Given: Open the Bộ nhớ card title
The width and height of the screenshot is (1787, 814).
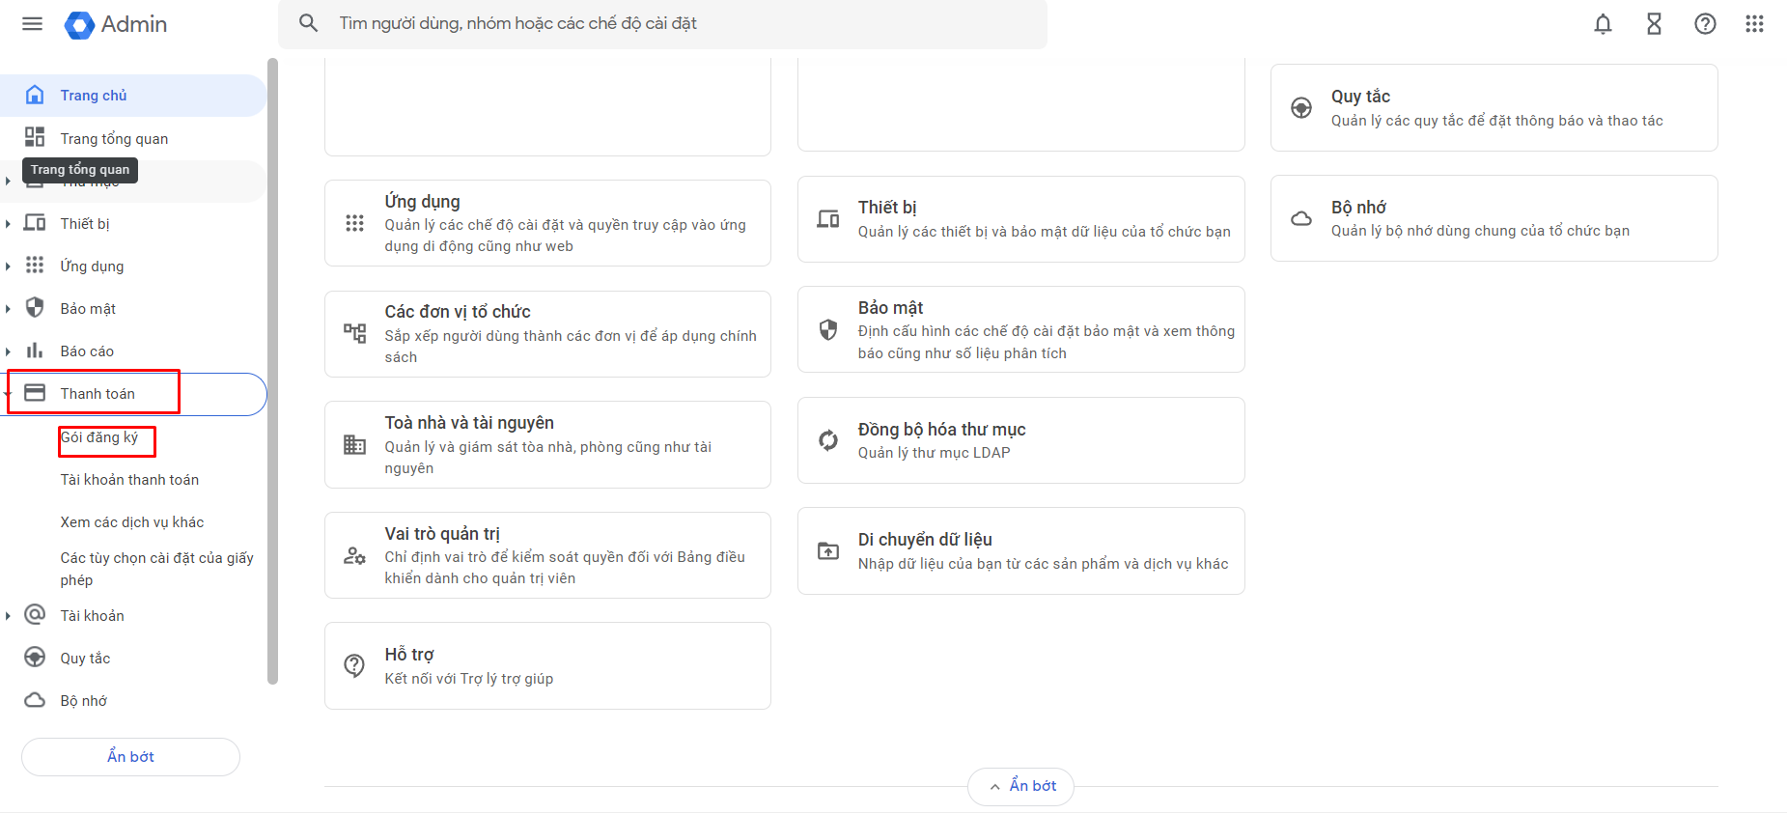Looking at the screenshot, I should (1358, 208).
